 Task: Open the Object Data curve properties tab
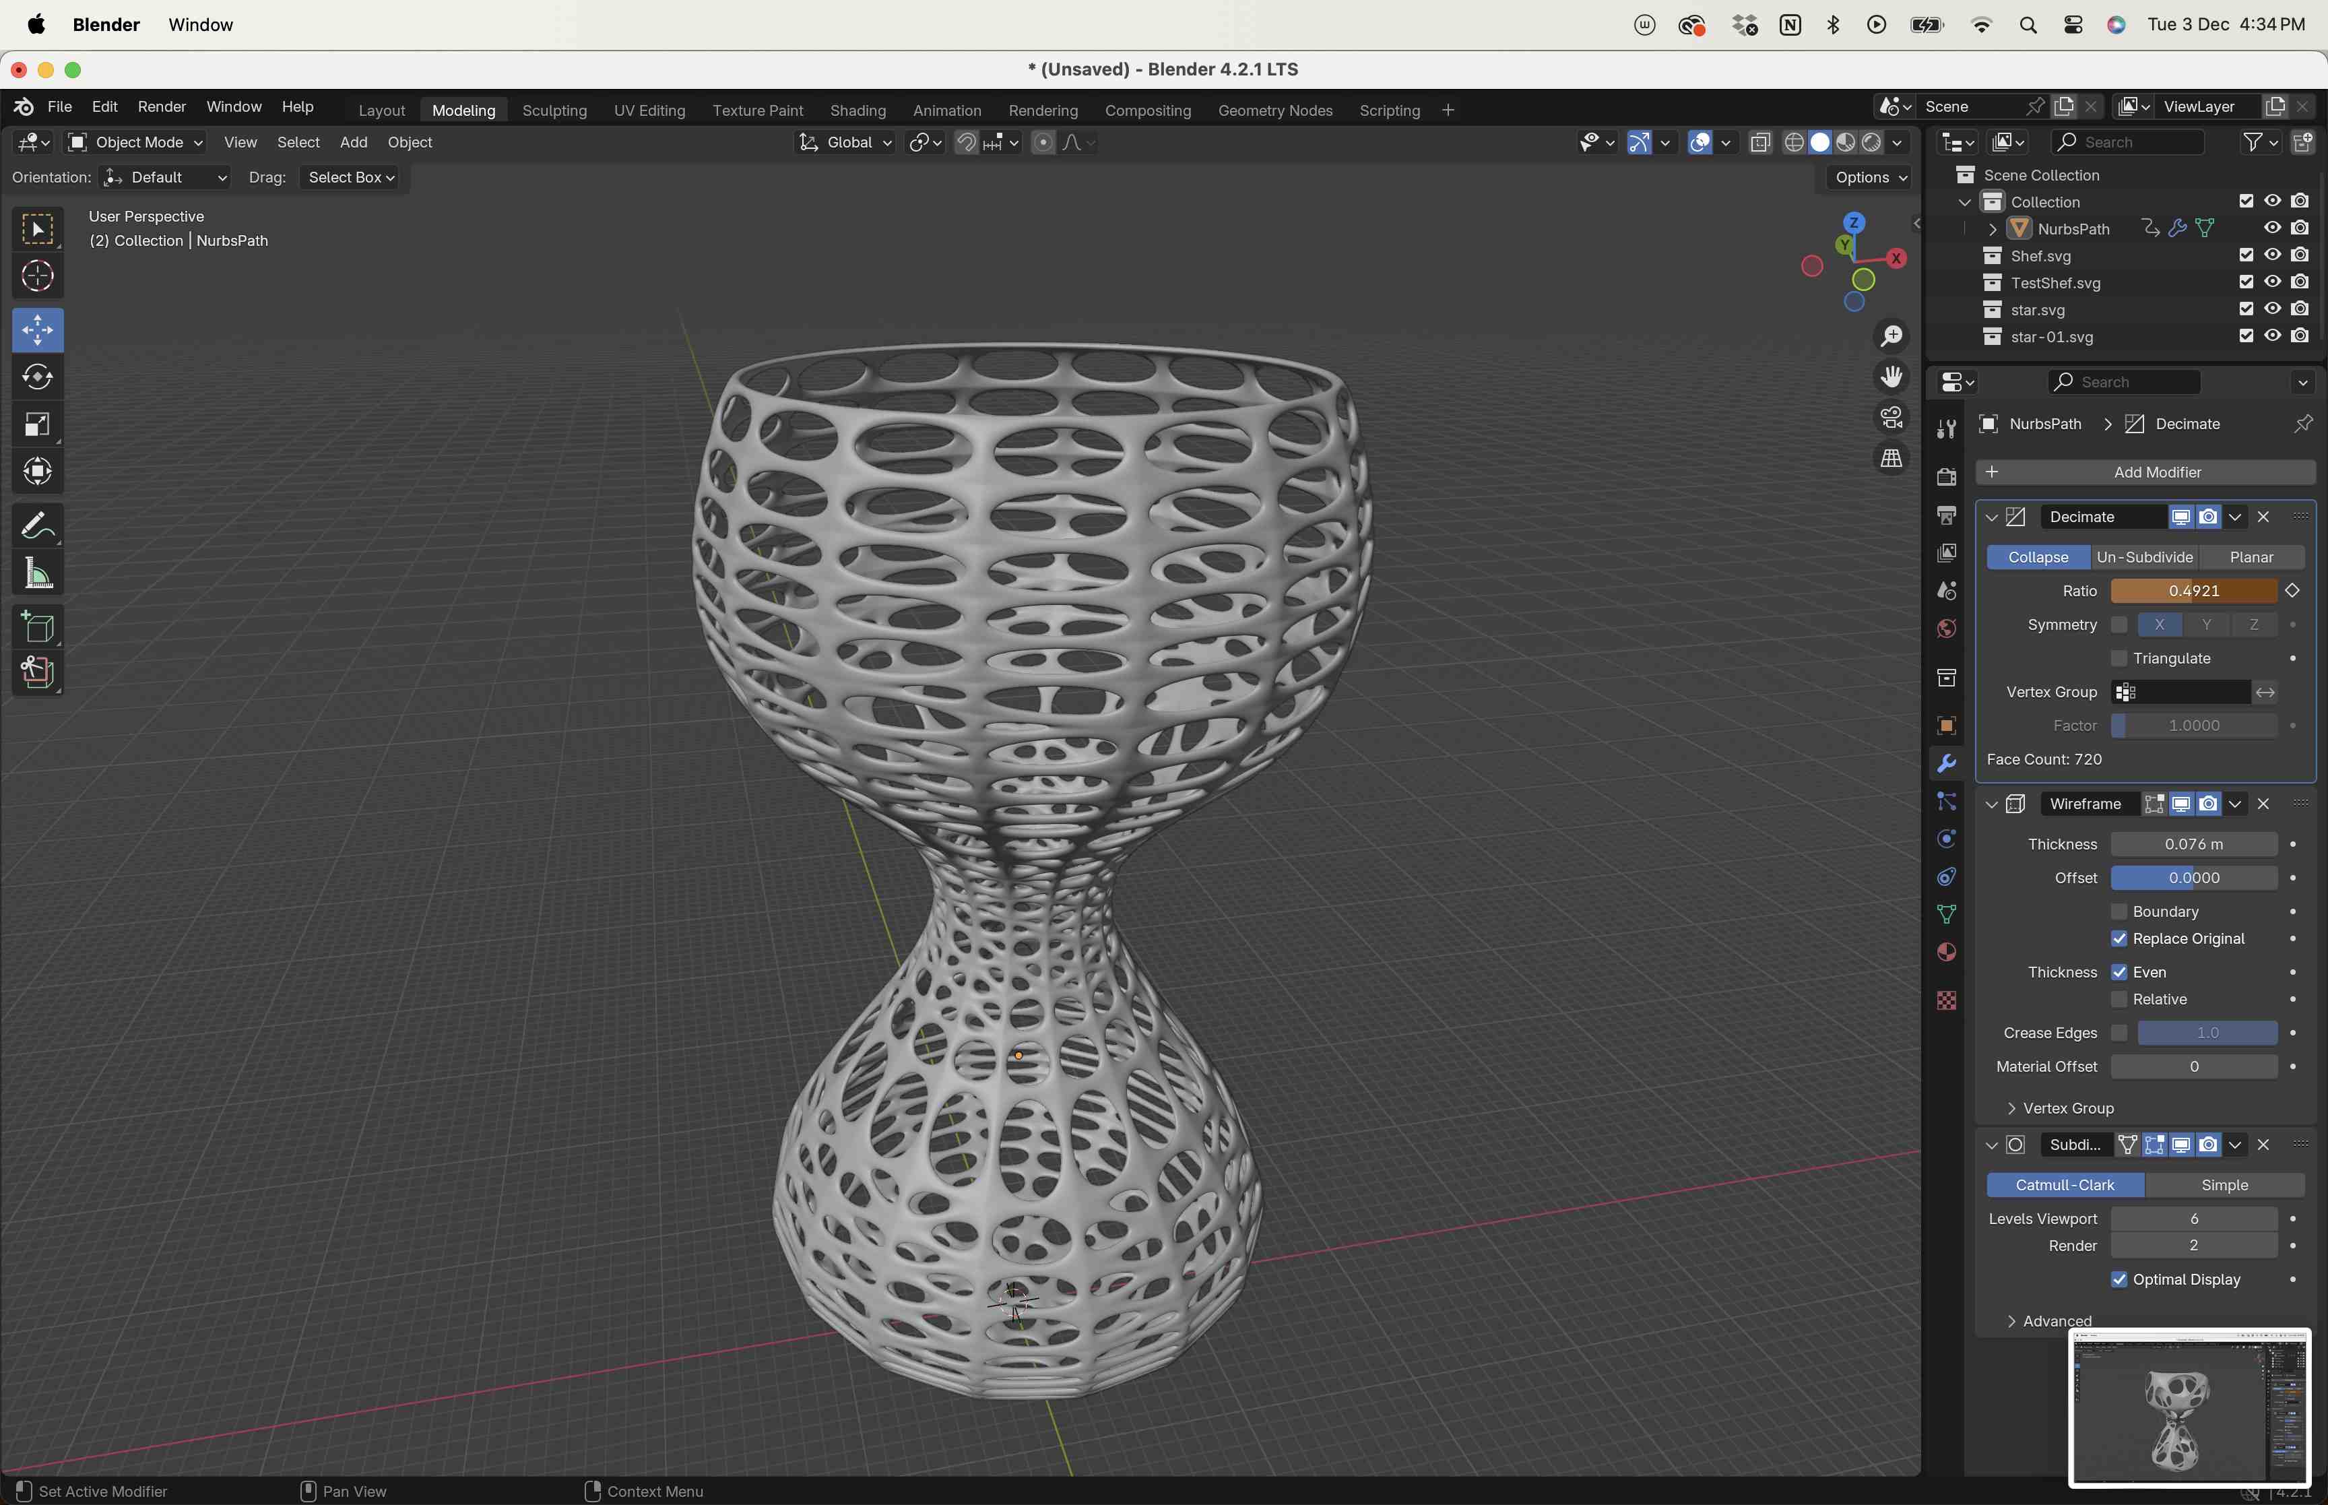tap(1946, 915)
